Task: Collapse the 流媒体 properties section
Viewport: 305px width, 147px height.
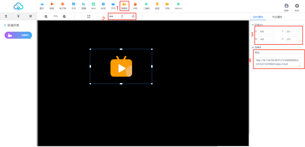Action: pyautogui.click(x=253, y=47)
